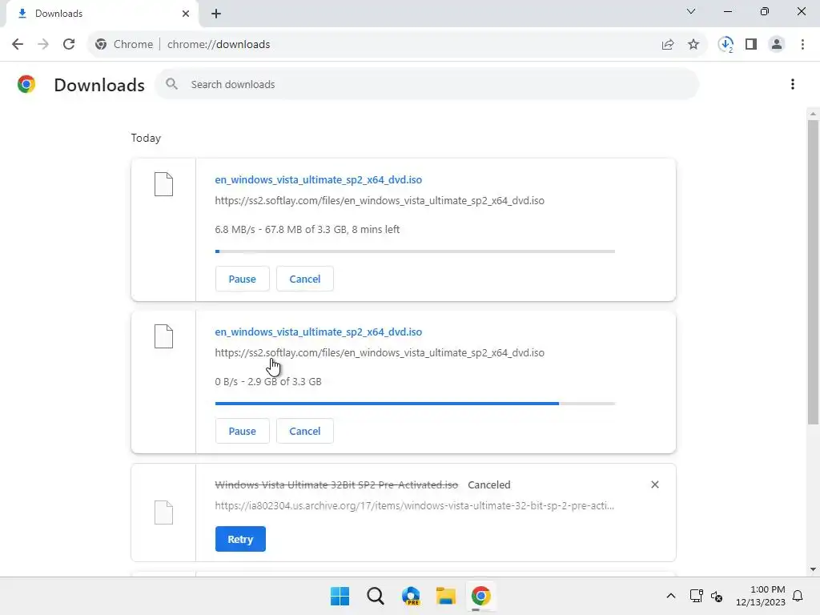
Task: Click the archive.org URL of the canceled download
Action: 415,506
